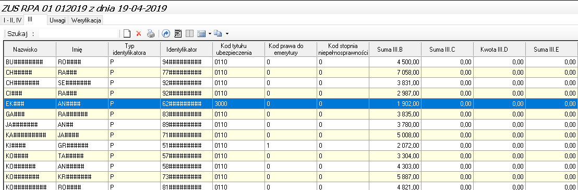Click the 4 500,00 amount cell
578x190 pixels.
395,62
